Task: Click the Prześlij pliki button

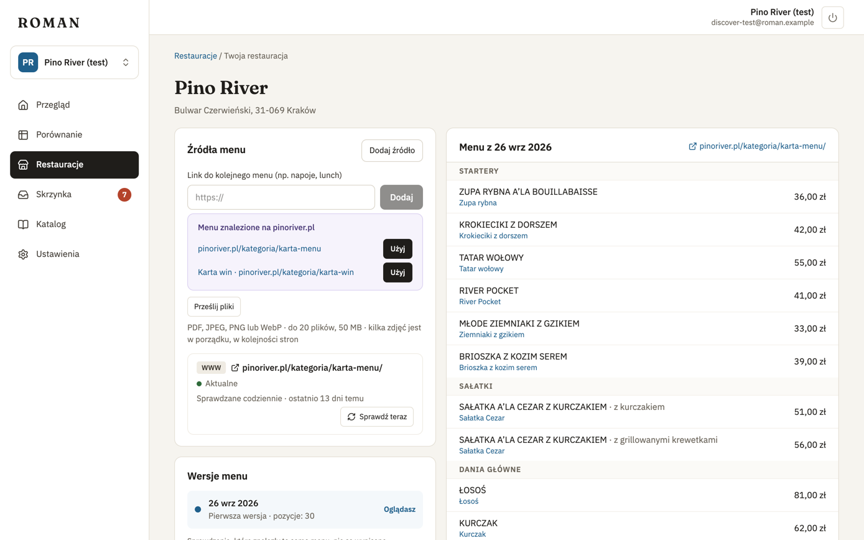Action: click(214, 307)
